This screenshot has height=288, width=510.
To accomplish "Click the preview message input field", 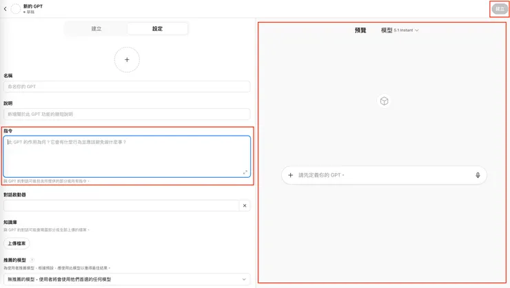I will [x=384, y=175].
